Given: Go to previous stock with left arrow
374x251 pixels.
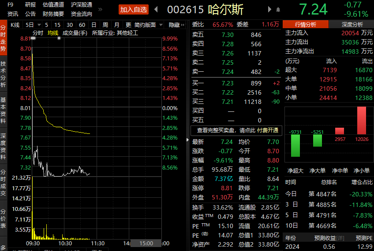Looking at the screenshot, I should click(156, 10).
